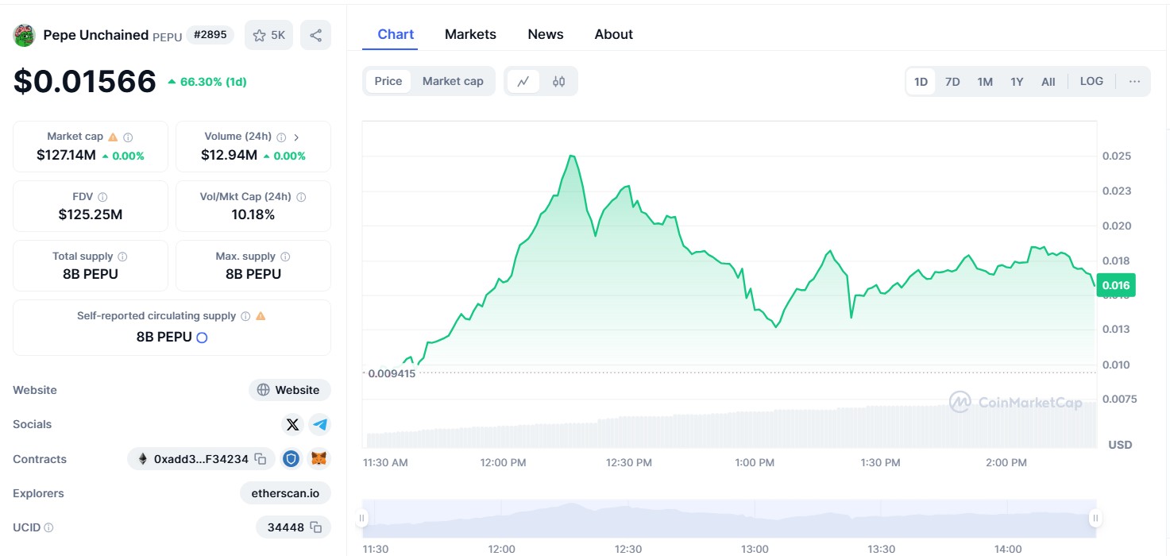
Task: Open the Chart tab
Action: tap(396, 34)
